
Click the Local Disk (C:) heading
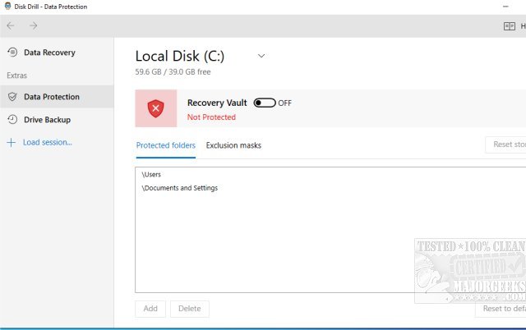180,56
